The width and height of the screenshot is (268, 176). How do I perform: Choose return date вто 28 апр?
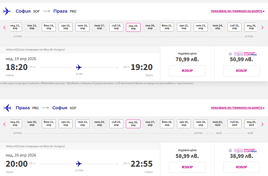[x=167, y=124]
